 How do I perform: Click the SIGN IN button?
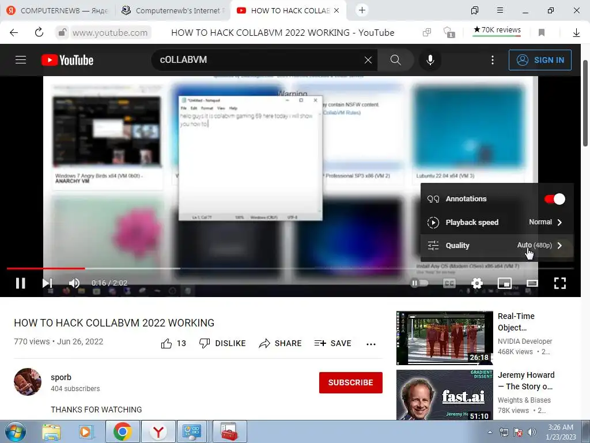pyautogui.click(x=540, y=60)
